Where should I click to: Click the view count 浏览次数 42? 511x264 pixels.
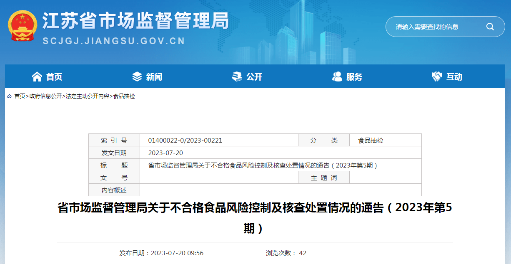pos(286,253)
